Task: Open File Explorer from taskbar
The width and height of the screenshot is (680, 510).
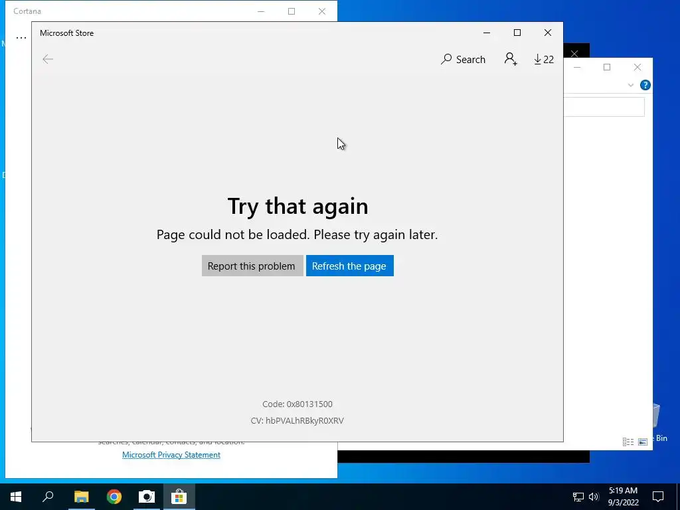Action: (x=81, y=497)
